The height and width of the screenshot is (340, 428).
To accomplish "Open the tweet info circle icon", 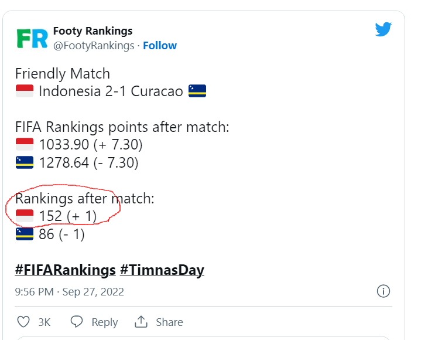I will click(383, 291).
